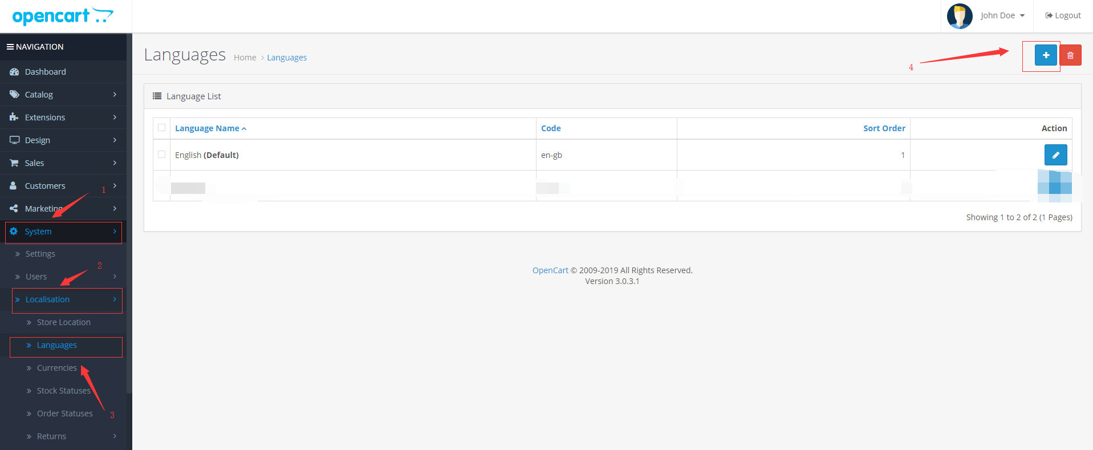This screenshot has width=1093, height=450.
Task: Open Store Location page
Action: [64, 322]
